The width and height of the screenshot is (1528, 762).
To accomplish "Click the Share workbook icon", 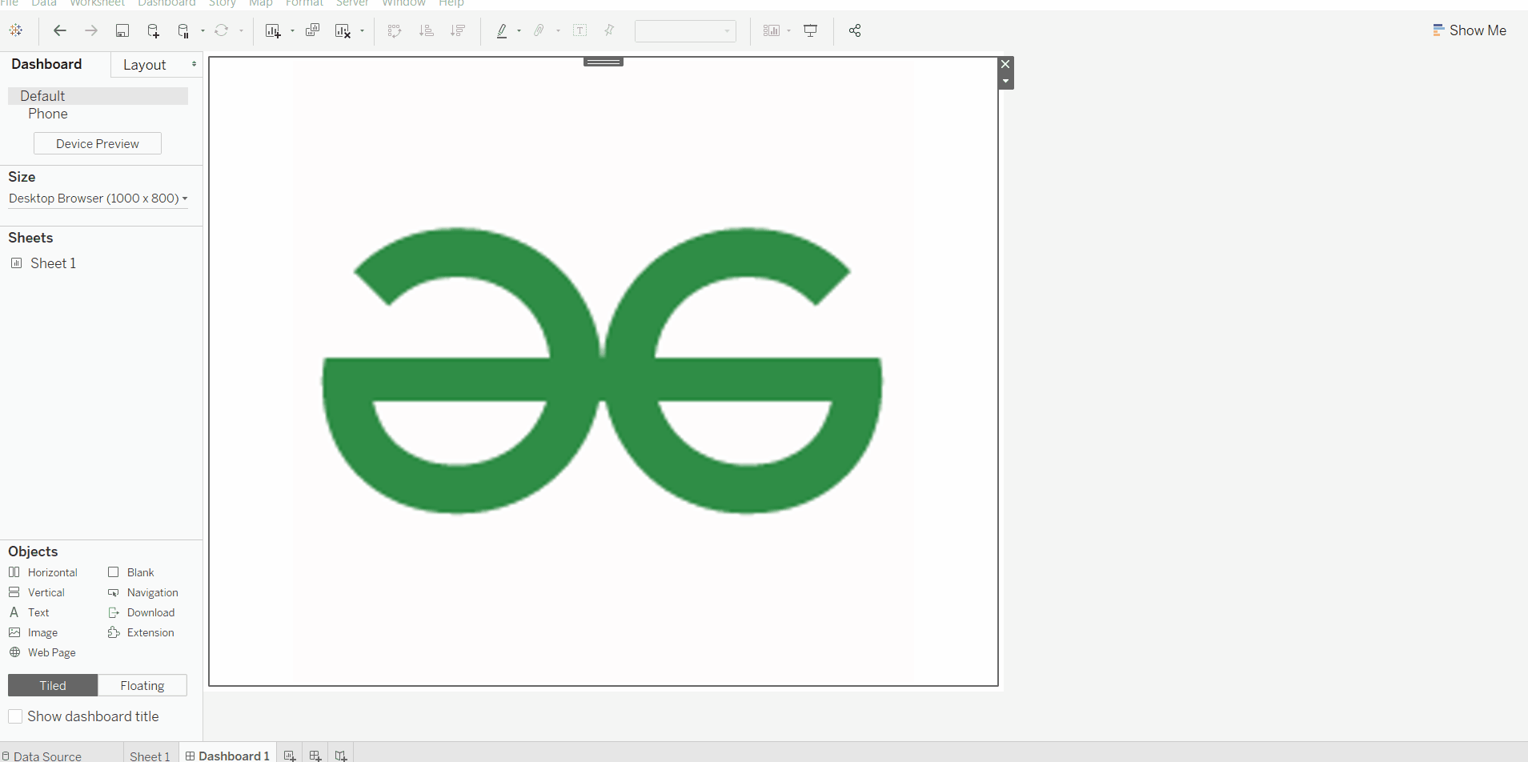I will (855, 30).
